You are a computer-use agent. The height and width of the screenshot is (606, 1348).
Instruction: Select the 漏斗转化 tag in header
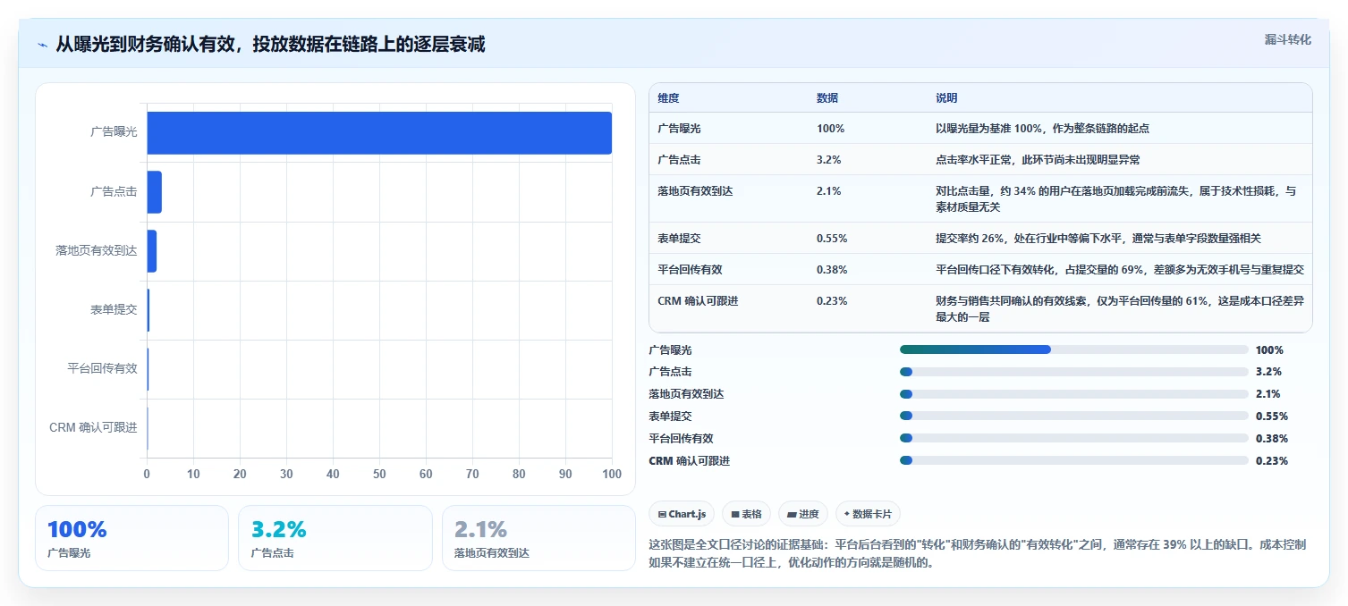[x=1287, y=39]
